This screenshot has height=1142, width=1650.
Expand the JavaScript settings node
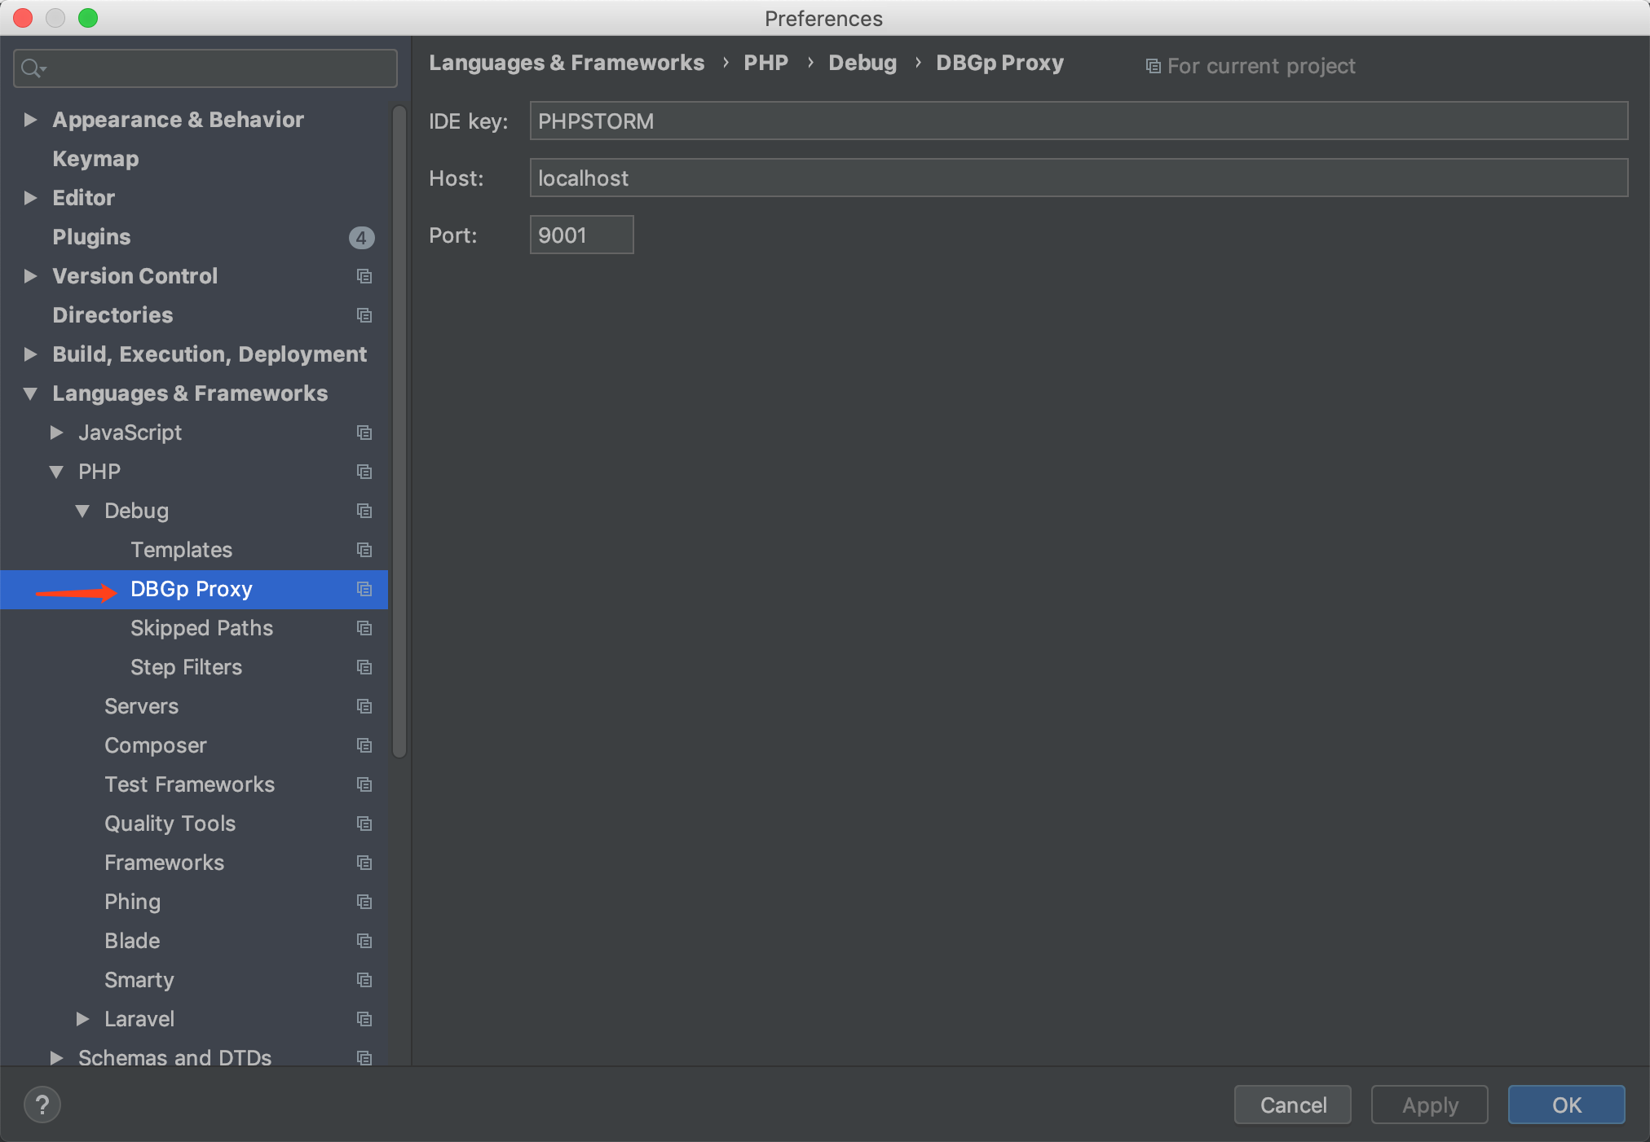56,433
